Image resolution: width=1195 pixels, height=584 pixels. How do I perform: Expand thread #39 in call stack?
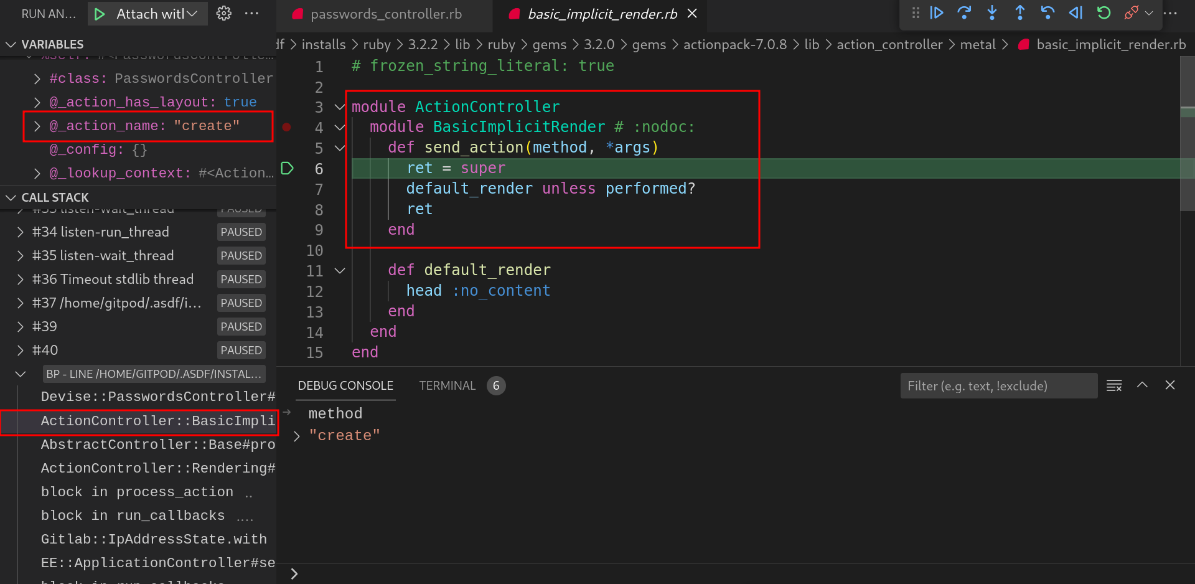click(x=20, y=327)
